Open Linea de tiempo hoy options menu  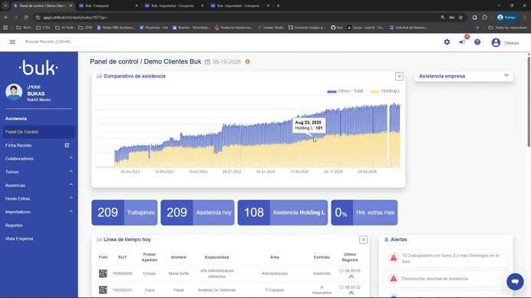pos(363,240)
